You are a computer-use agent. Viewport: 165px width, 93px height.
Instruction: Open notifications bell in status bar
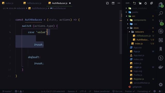click(x=160, y=91)
